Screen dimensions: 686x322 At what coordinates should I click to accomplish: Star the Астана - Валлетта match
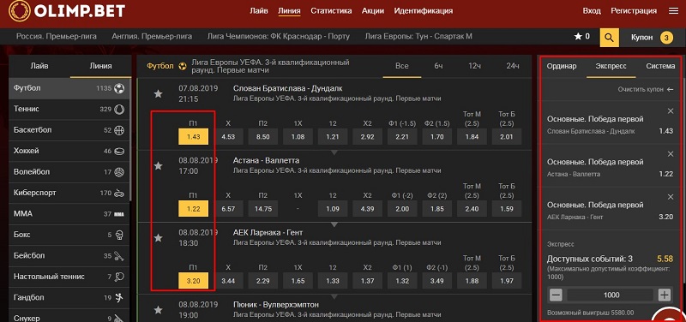tap(158, 165)
